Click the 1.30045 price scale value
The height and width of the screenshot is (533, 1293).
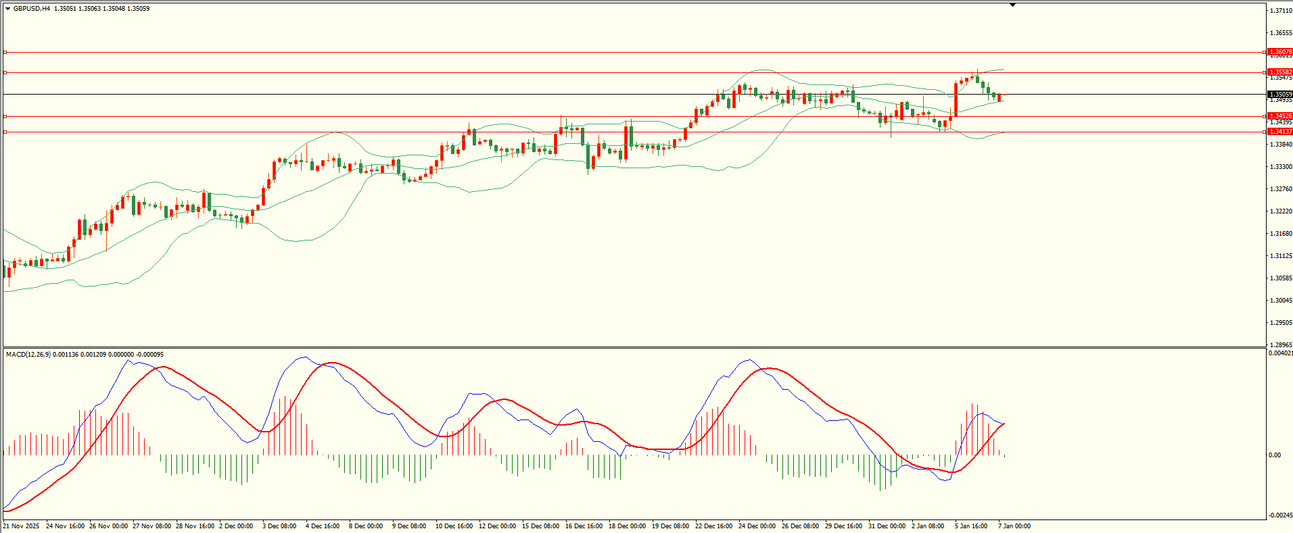point(1280,301)
